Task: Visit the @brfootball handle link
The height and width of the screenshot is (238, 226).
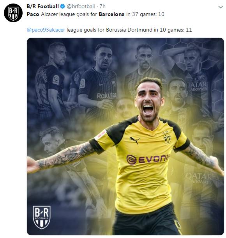Action: point(81,6)
